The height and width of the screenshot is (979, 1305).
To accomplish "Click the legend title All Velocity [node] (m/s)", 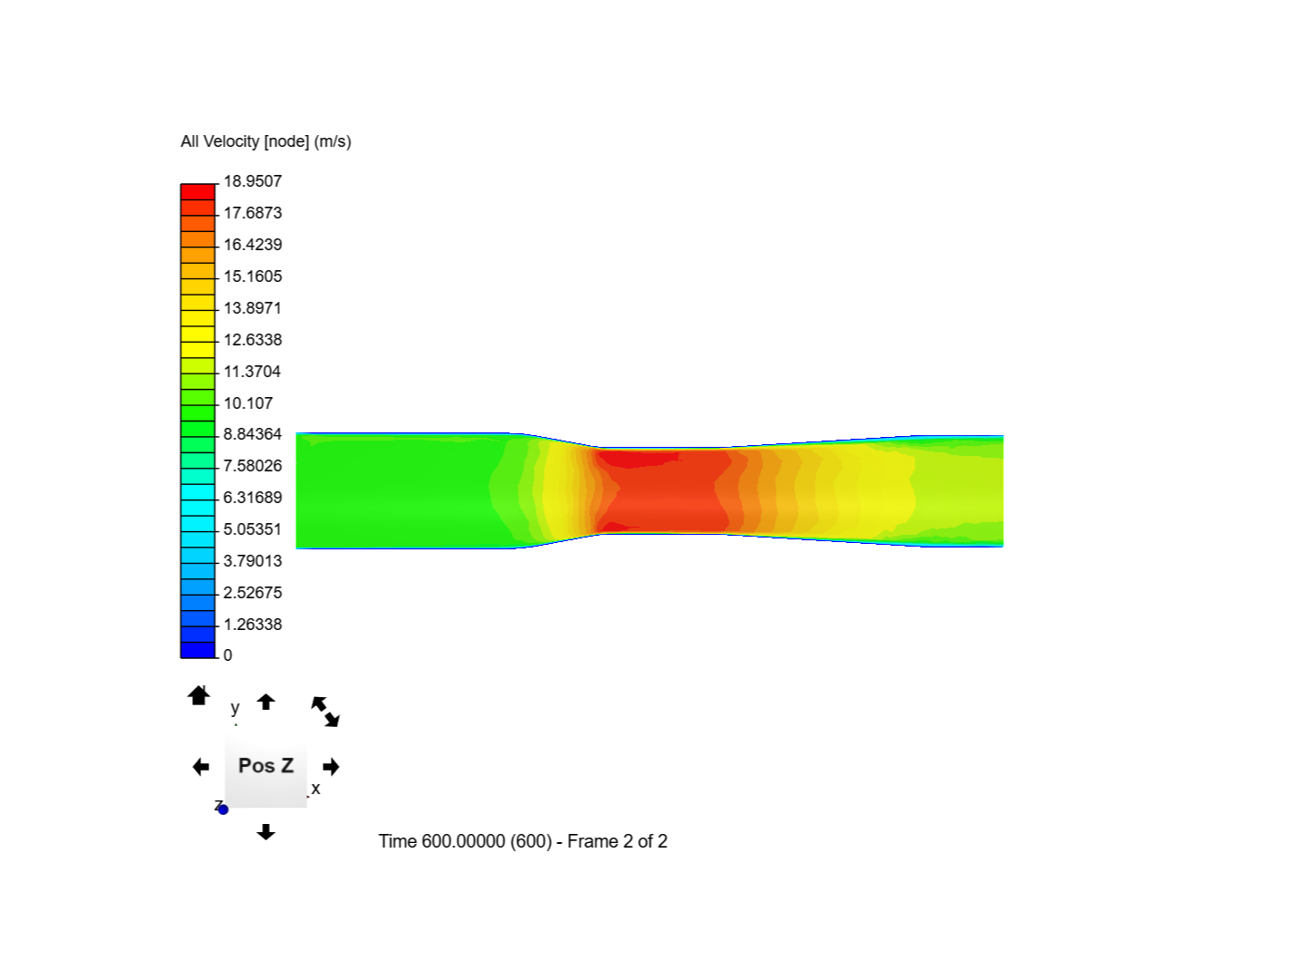I will point(266,141).
